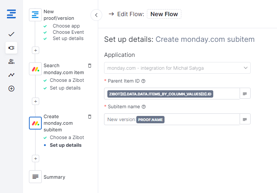Delete the Create monday.com subitem step

coord(90,116)
